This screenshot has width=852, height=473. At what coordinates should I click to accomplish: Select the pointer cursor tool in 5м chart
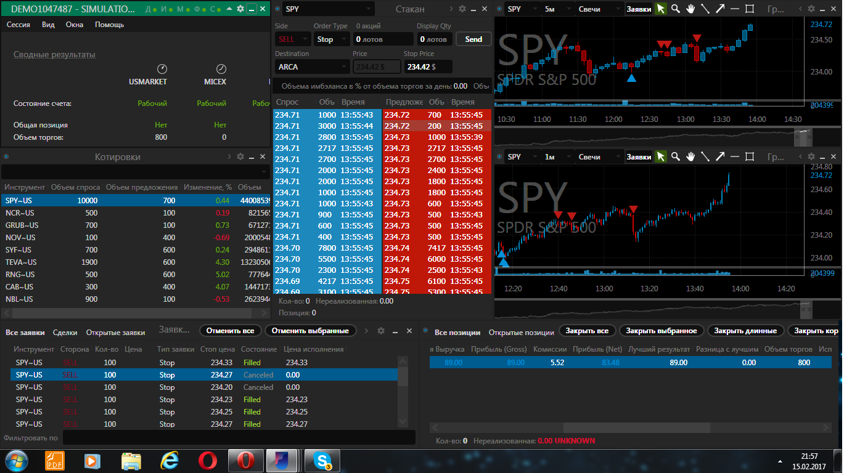tap(661, 9)
